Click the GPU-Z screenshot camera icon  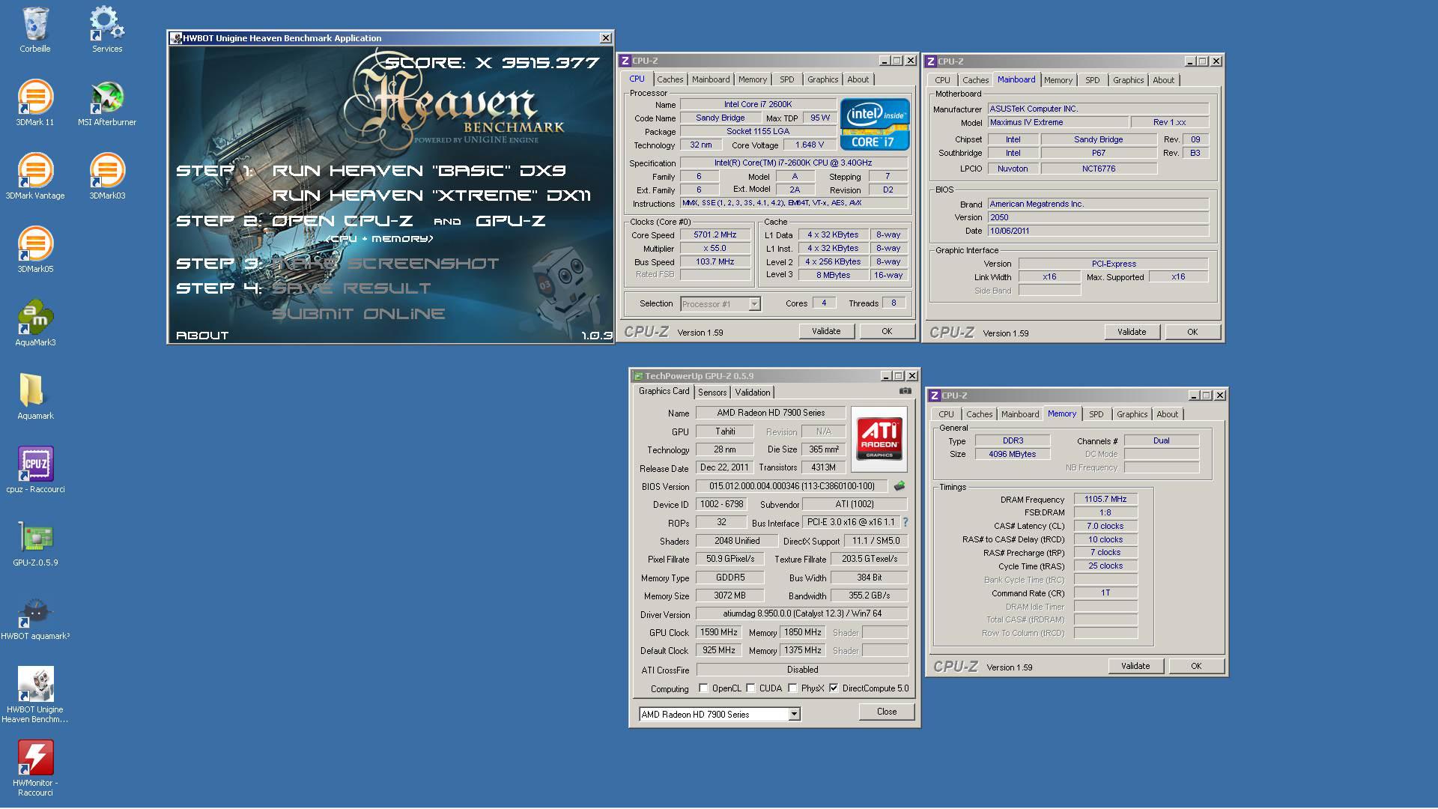[x=905, y=391]
